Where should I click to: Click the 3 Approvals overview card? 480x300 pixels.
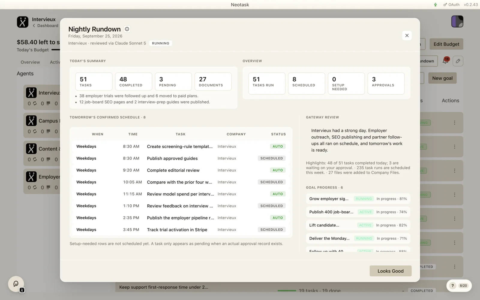[x=386, y=83]
